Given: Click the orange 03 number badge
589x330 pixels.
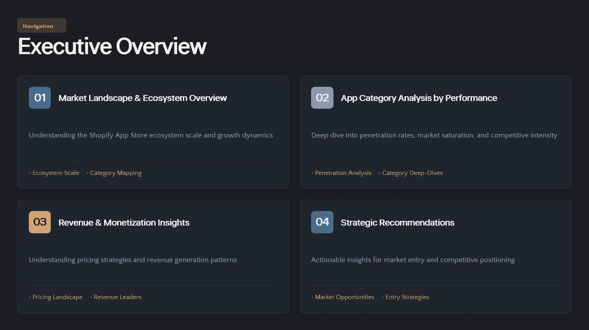Looking at the screenshot, I should click(x=40, y=222).
